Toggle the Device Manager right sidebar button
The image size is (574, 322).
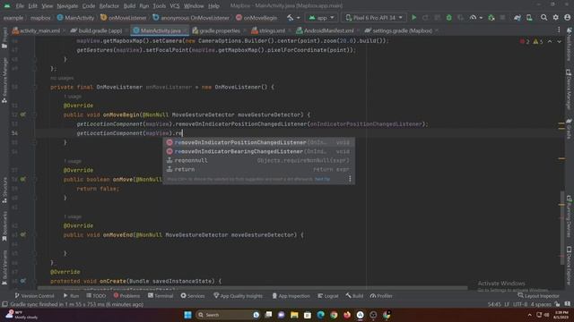(x=570, y=89)
